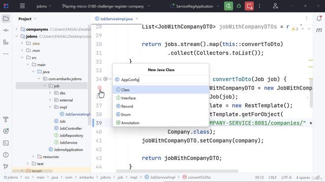Click the editor horizontal scrollbar
This screenshot has width=325, height=182.
[x=177, y=171]
